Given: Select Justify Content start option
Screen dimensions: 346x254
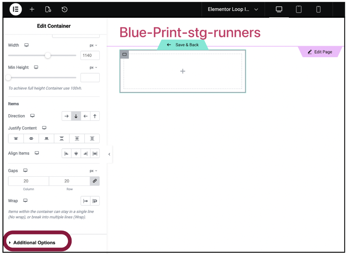Looking at the screenshot, I should coord(16,138).
